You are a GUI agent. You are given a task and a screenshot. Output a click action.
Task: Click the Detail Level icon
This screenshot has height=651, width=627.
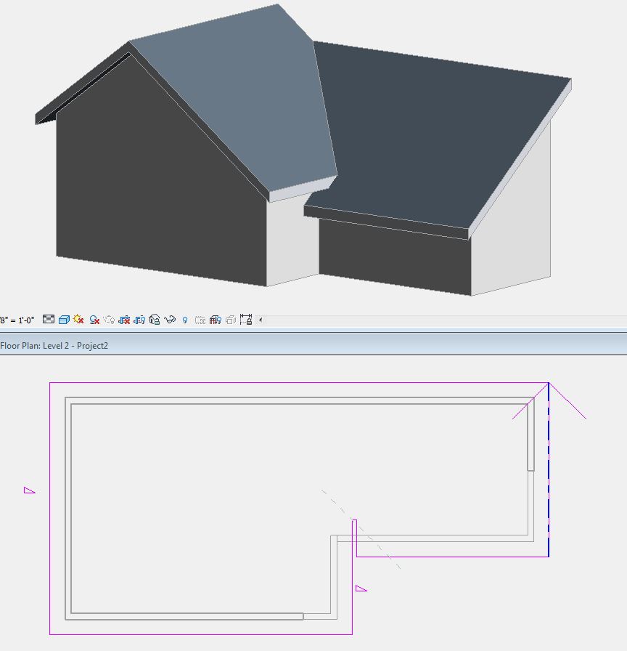(x=49, y=319)
